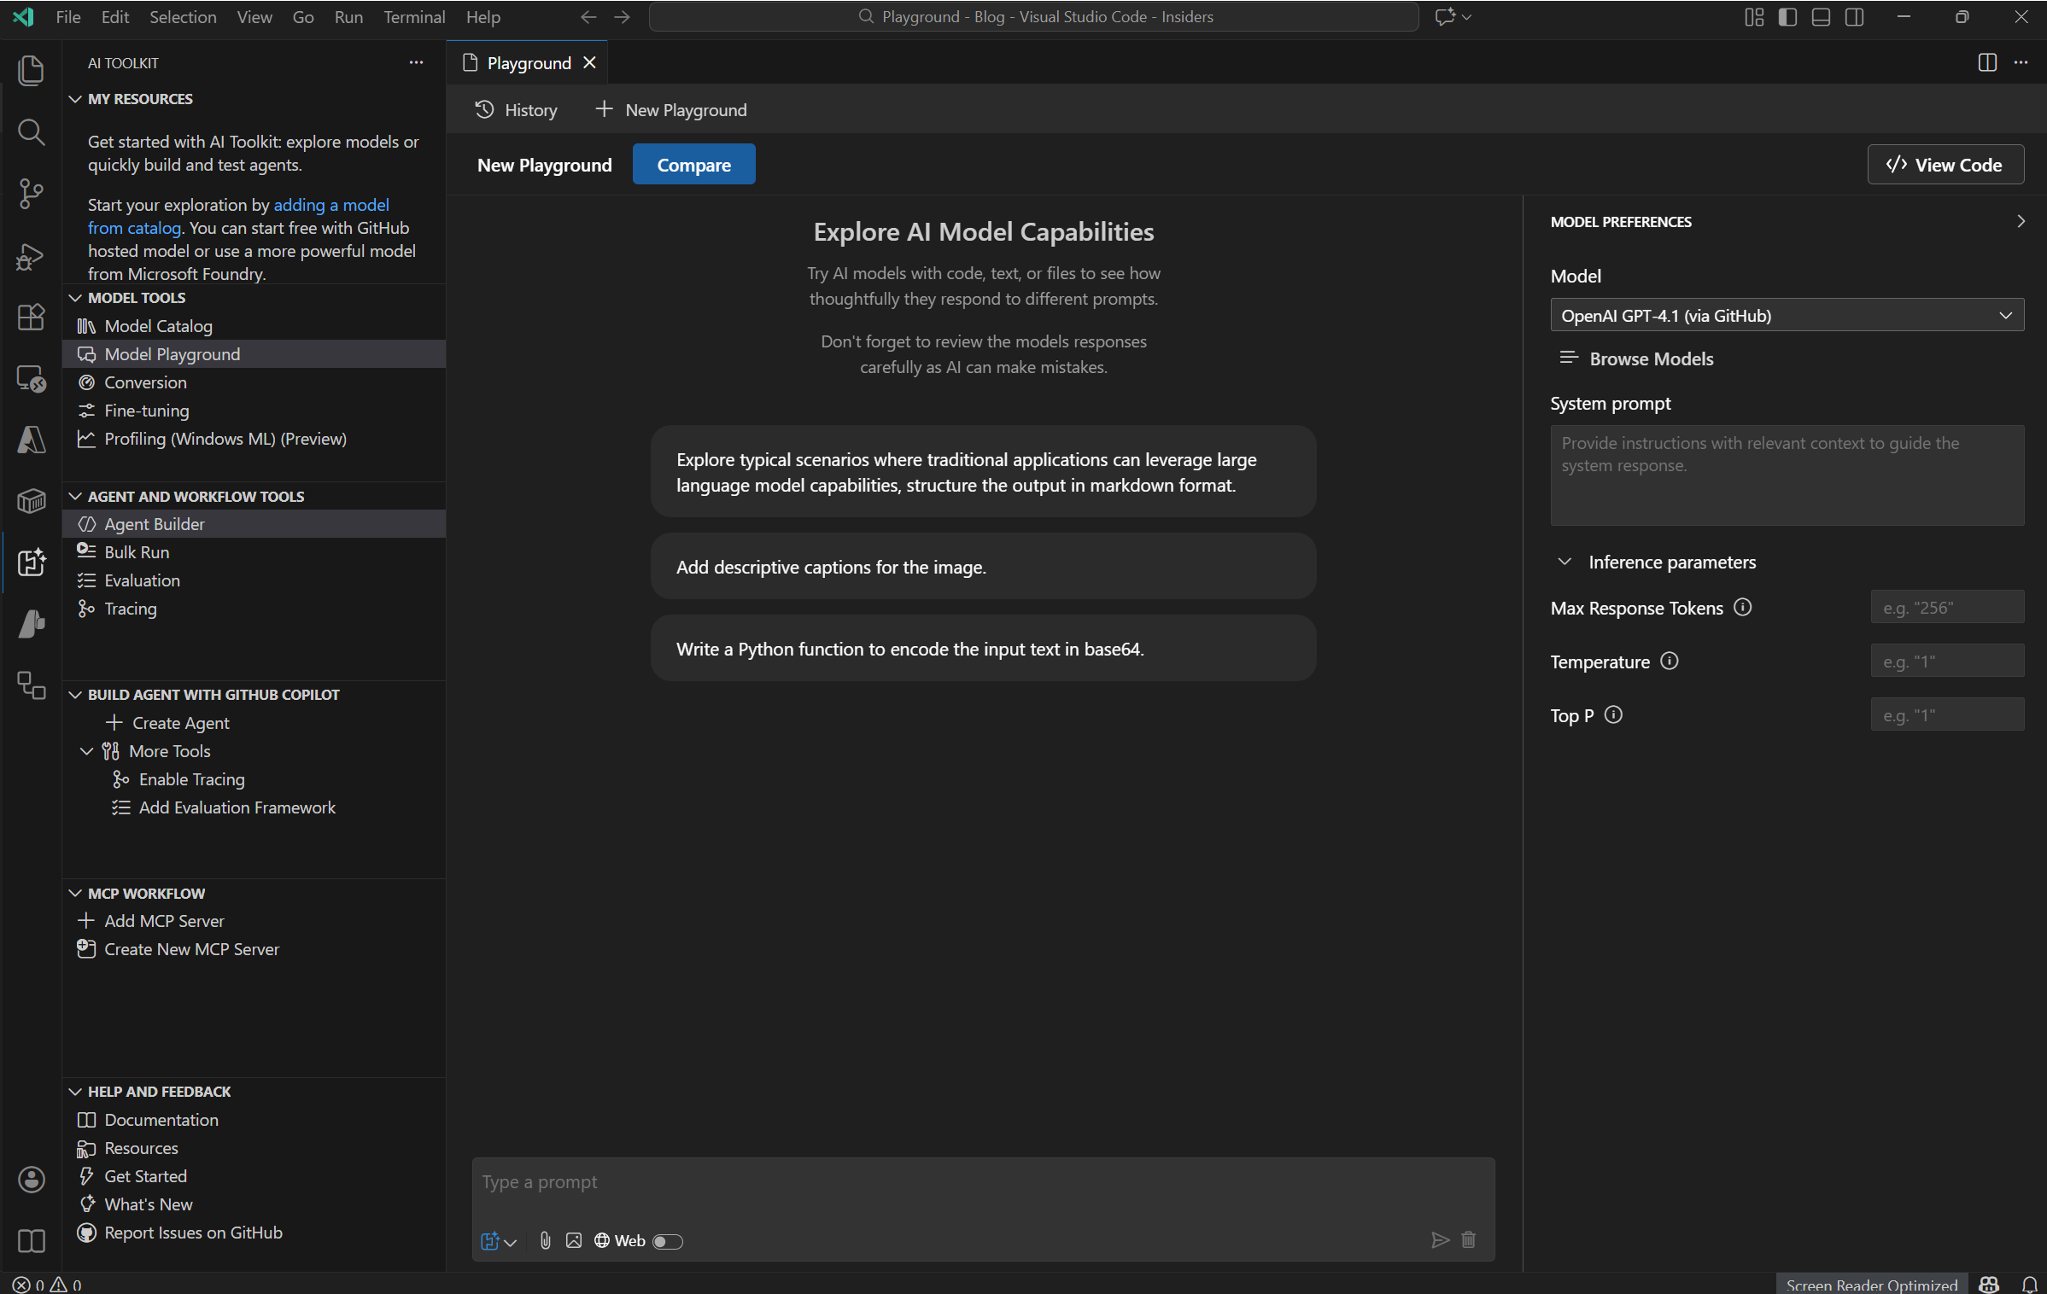Open the Accounts icon in activity bar
This screenshot has height=1294, width=2047.
[31, 1179]
